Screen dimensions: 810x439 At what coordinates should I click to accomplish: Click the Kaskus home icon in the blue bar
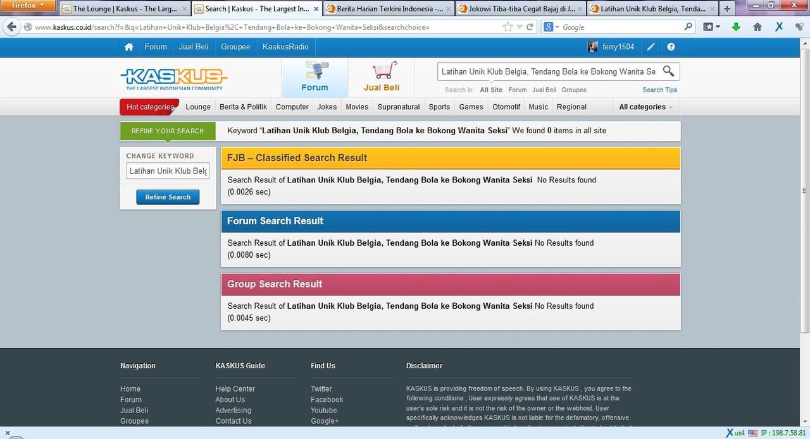(x=129, y=47)
